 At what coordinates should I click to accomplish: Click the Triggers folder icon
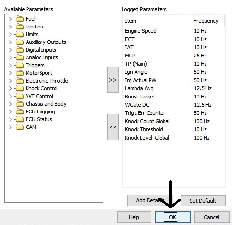click(x=20, y=65)
